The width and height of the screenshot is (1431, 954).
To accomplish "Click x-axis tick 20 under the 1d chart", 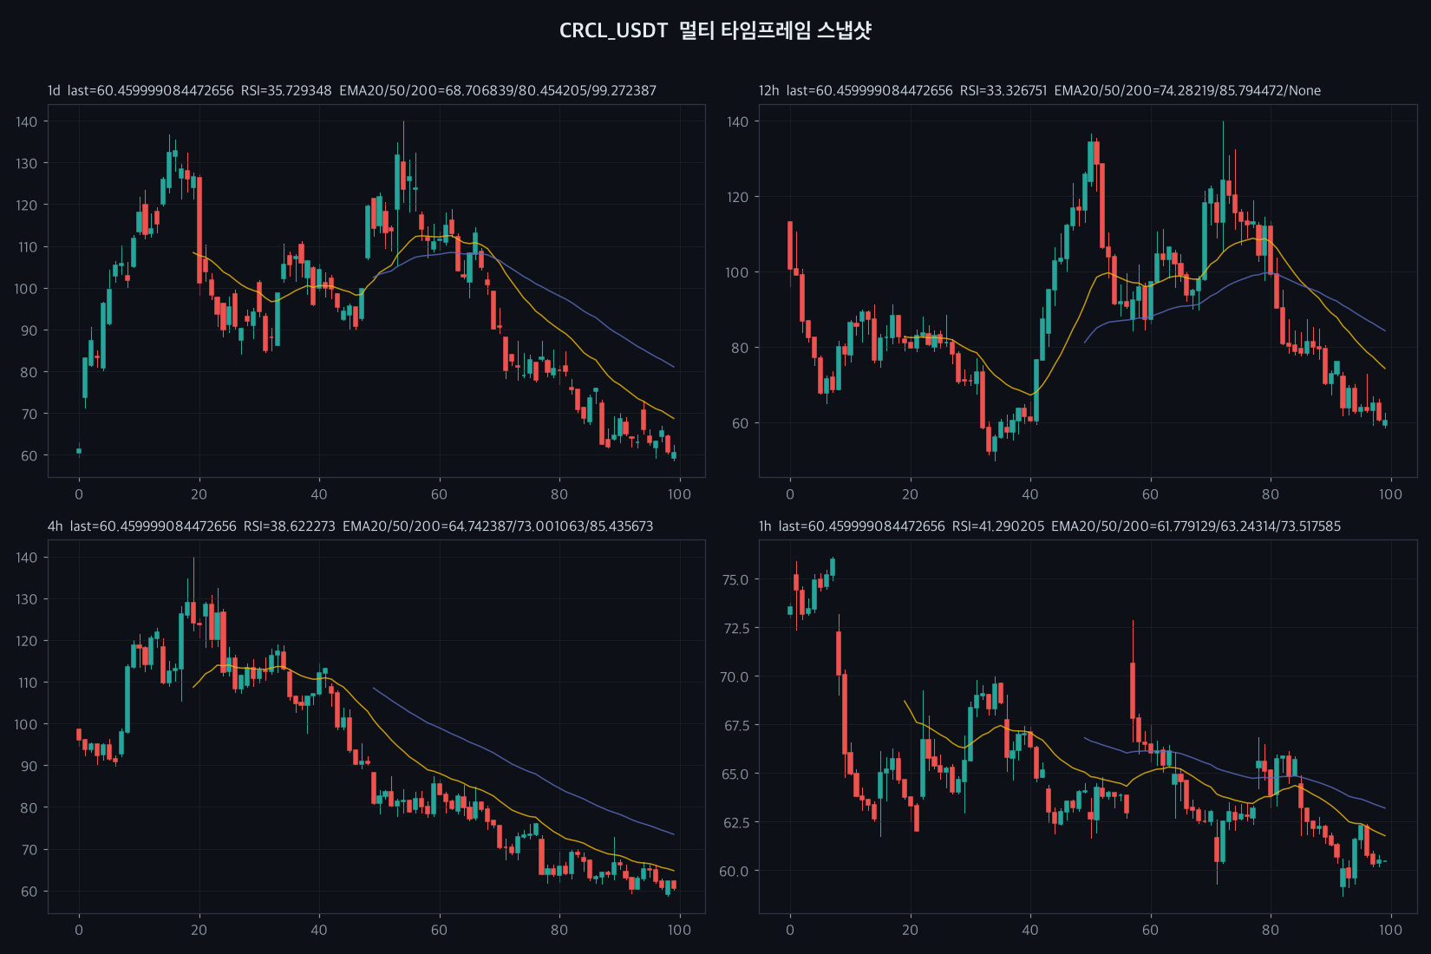I will click(x=199, y=493).
